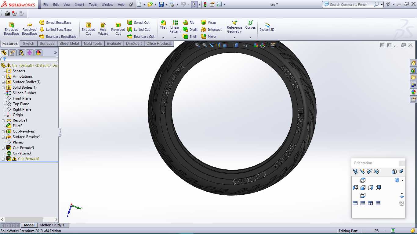Open the Hole Wizard
417x234 pixels.
(103, 29)
